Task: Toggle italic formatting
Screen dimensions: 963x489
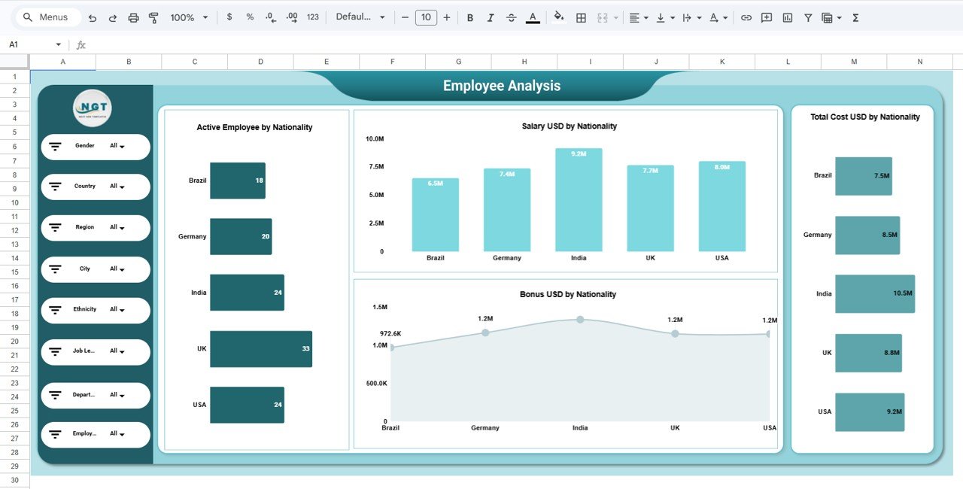Action: pos(491,17)
